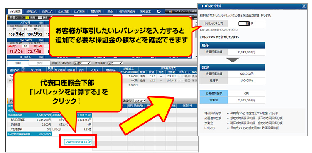Screen dimensions: 312x153
Task: Open the lower panel 全通貨 dropdown
Action: click(140, 101)
